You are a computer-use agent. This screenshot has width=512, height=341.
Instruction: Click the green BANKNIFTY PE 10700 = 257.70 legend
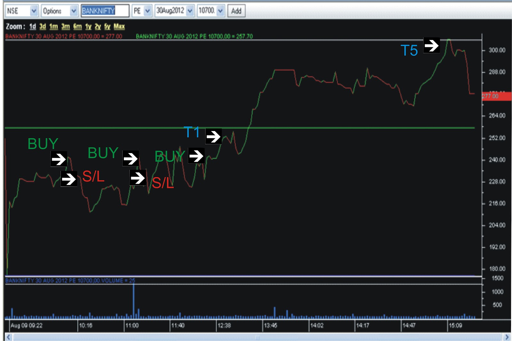click(194, 36)
